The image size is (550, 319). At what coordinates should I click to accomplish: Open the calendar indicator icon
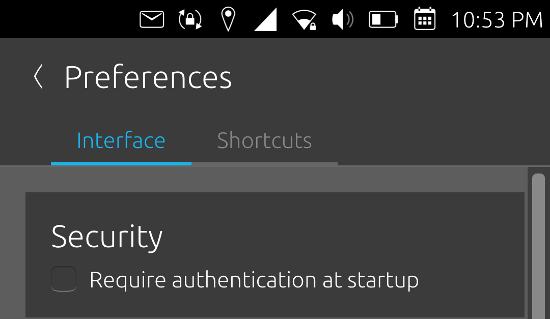pyautogui.click(x=425, y=19)
